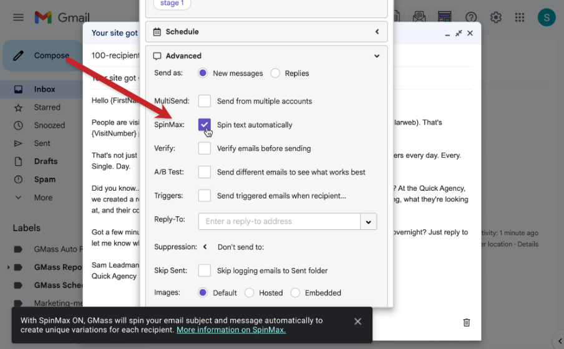
Task: Click the Inbox icon in sidebar
Action: 18,89
